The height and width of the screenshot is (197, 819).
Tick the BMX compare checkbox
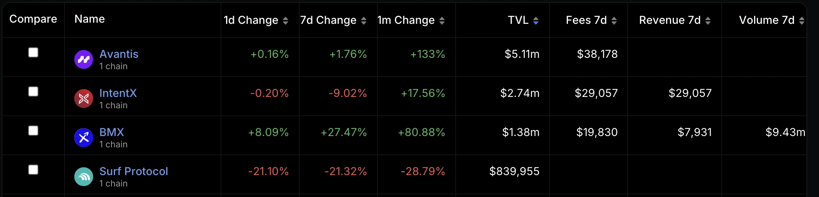pyautogui.click(x=33, y=131)
